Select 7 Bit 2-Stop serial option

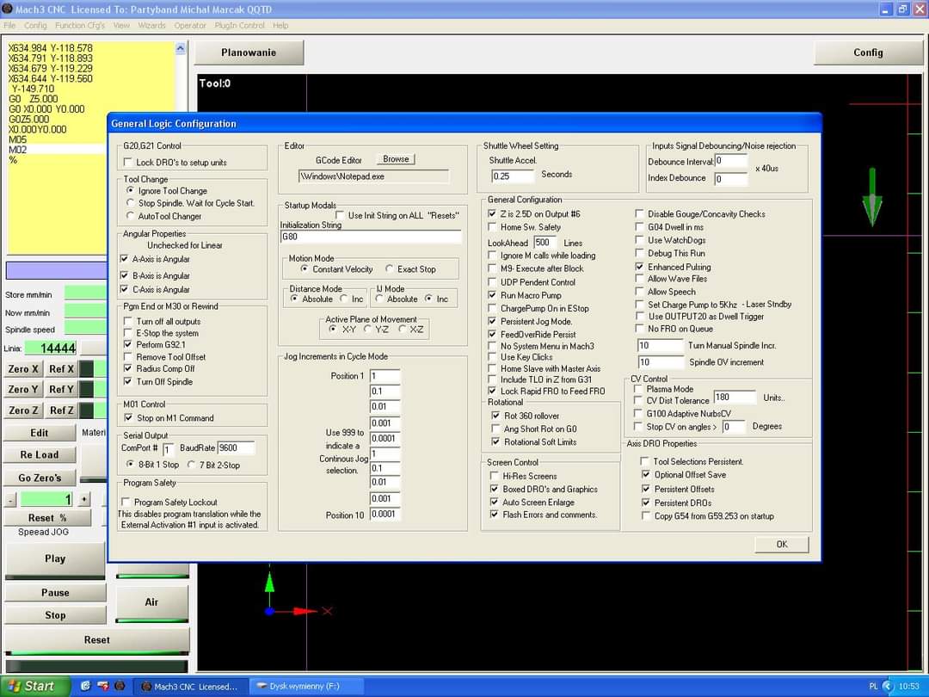pyautogui.click(x=191, y=465)
